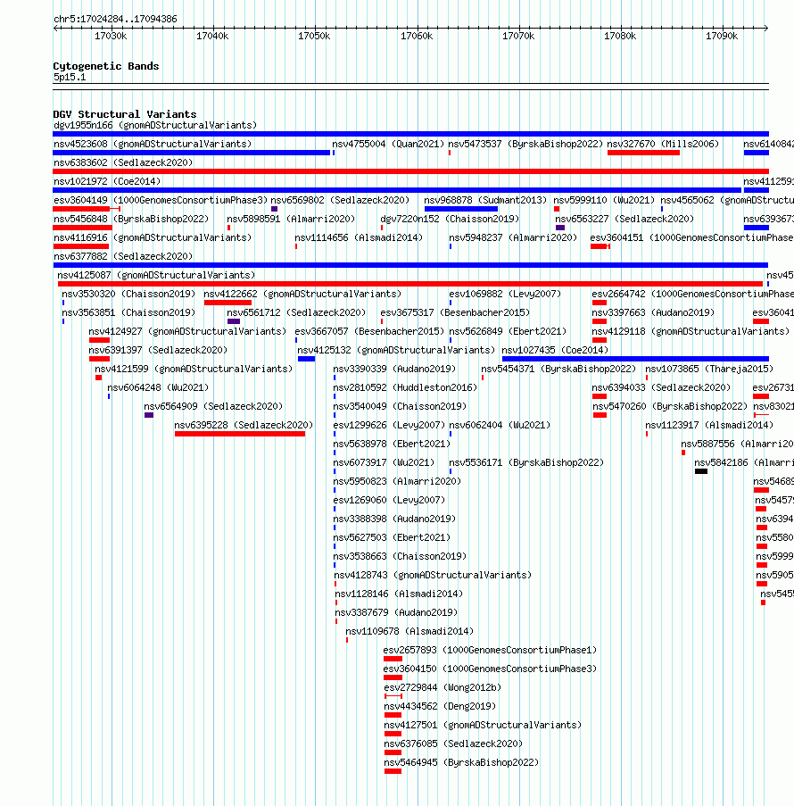Click nsv3390339 (Audano2019) label
Screen dimensions: 794x806
pos(394,369)
